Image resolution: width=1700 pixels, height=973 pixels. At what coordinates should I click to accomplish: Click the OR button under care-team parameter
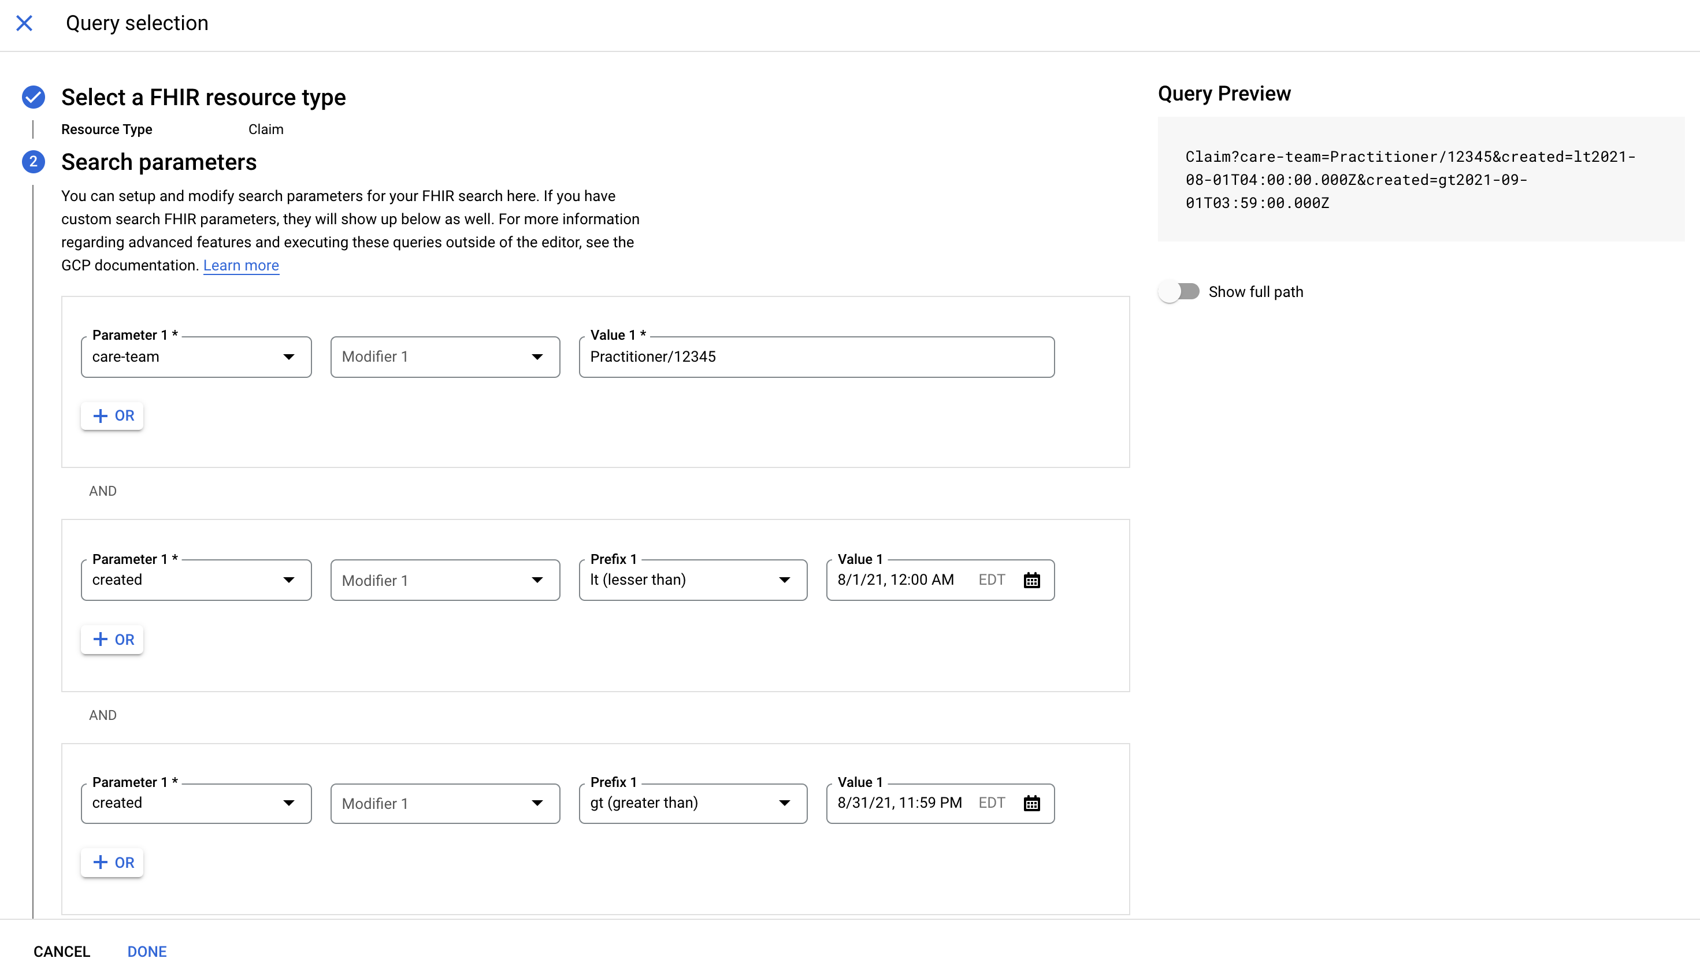tap(112, 415)
